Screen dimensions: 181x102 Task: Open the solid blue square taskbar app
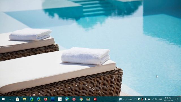tap(53, 99)
